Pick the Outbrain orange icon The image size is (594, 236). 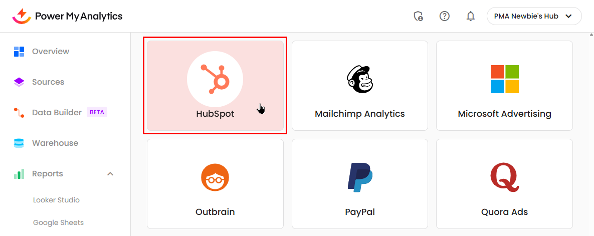[x=215, y=177]
